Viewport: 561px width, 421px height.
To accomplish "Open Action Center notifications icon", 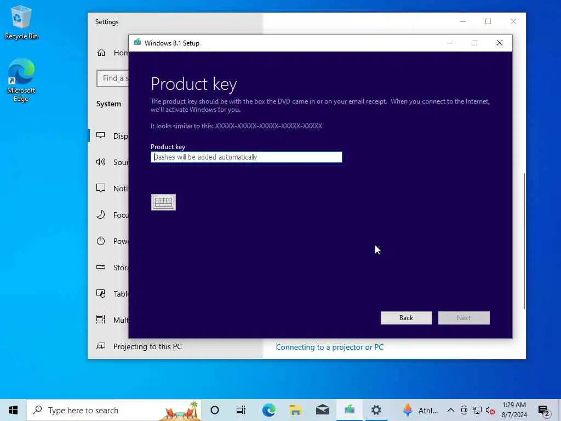I will [544, 411].
